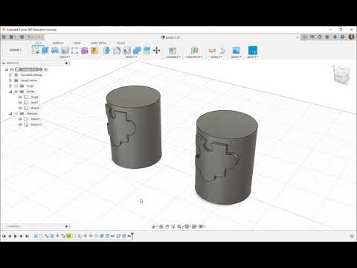This screenshot has width=357, height=268.
Task: Select the Combine tool
Action: pyautogui.click(x=137, y=51)
